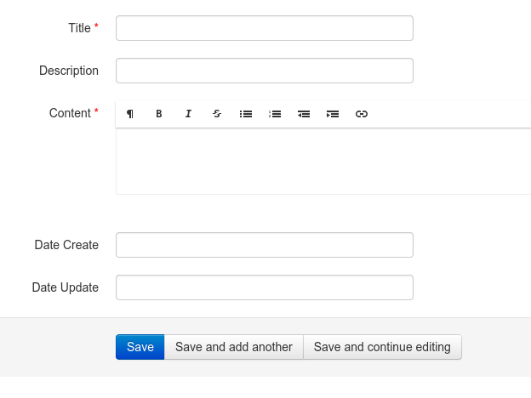
Task: Focus the Title input field
Action: pyautogui.click(x=264, y=28)
